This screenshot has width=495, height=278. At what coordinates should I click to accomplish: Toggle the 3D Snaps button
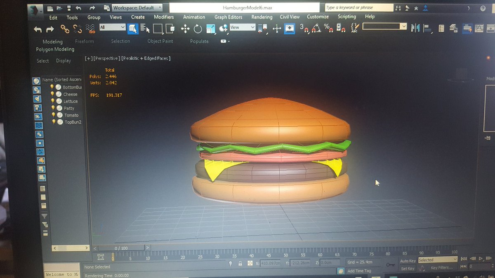click(304, 28)
